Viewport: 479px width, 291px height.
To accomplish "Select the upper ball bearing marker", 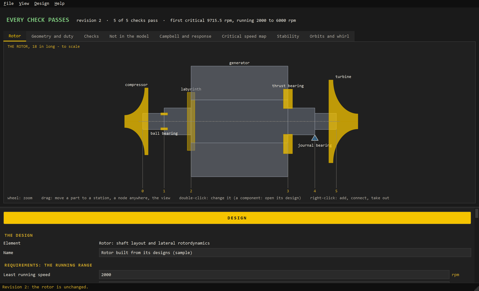I will (x=164, y=114).
